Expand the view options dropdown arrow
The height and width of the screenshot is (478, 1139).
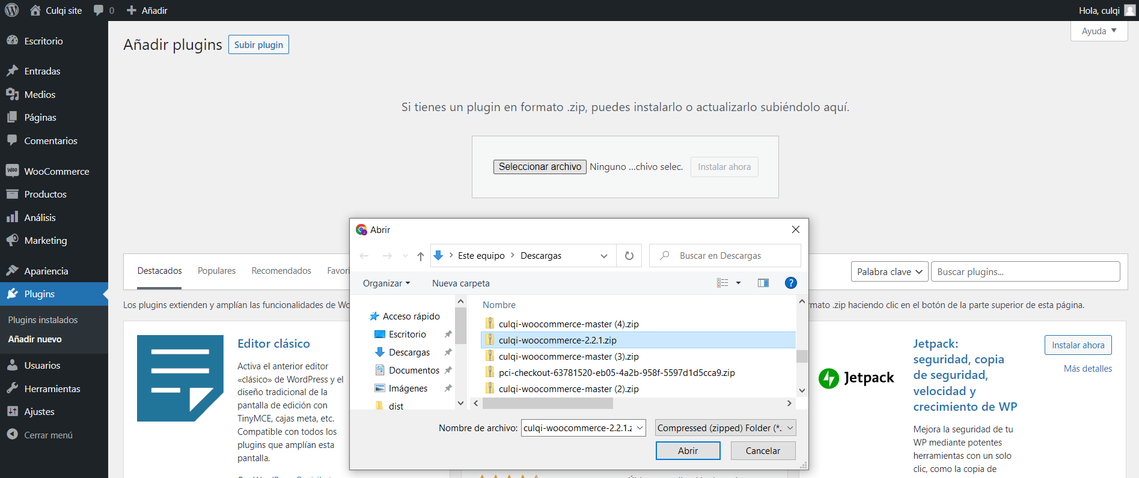pos(738,283)
